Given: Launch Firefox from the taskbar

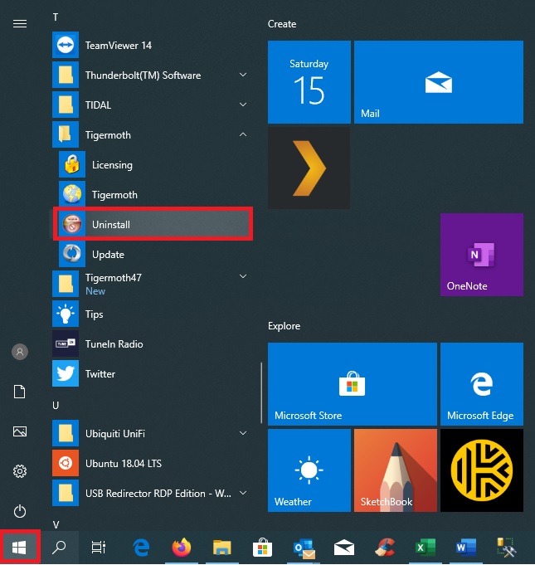Looking at the screenshot, I should (x=181, y=548).
